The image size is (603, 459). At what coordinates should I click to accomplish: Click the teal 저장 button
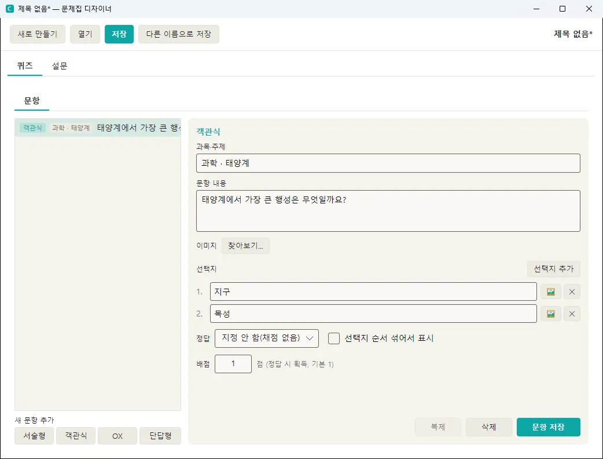click(x=119, y=34)
